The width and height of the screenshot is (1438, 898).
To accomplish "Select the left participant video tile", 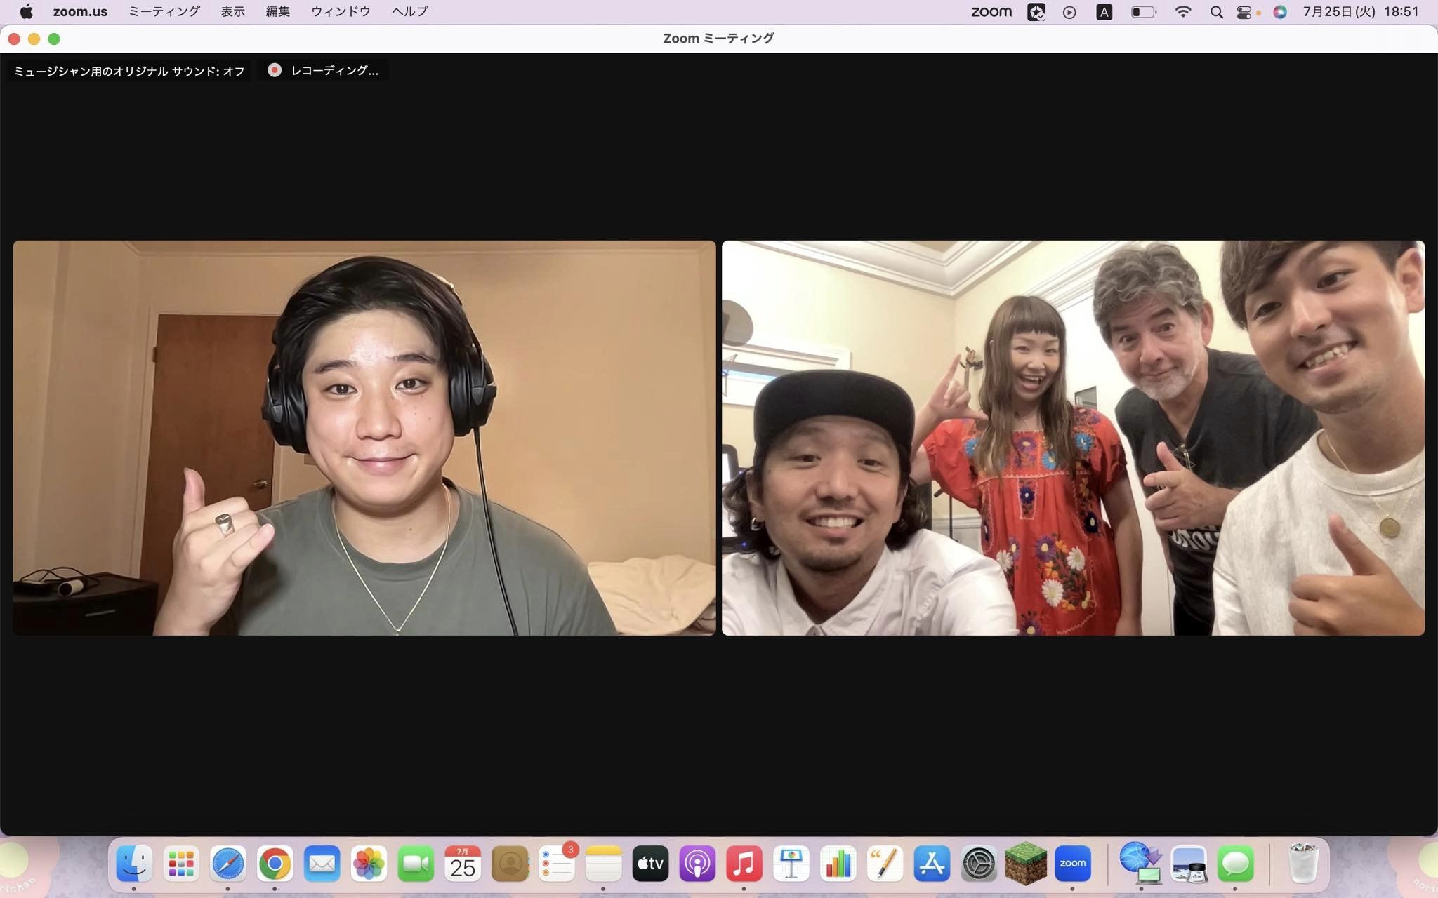I will (364, 438).
